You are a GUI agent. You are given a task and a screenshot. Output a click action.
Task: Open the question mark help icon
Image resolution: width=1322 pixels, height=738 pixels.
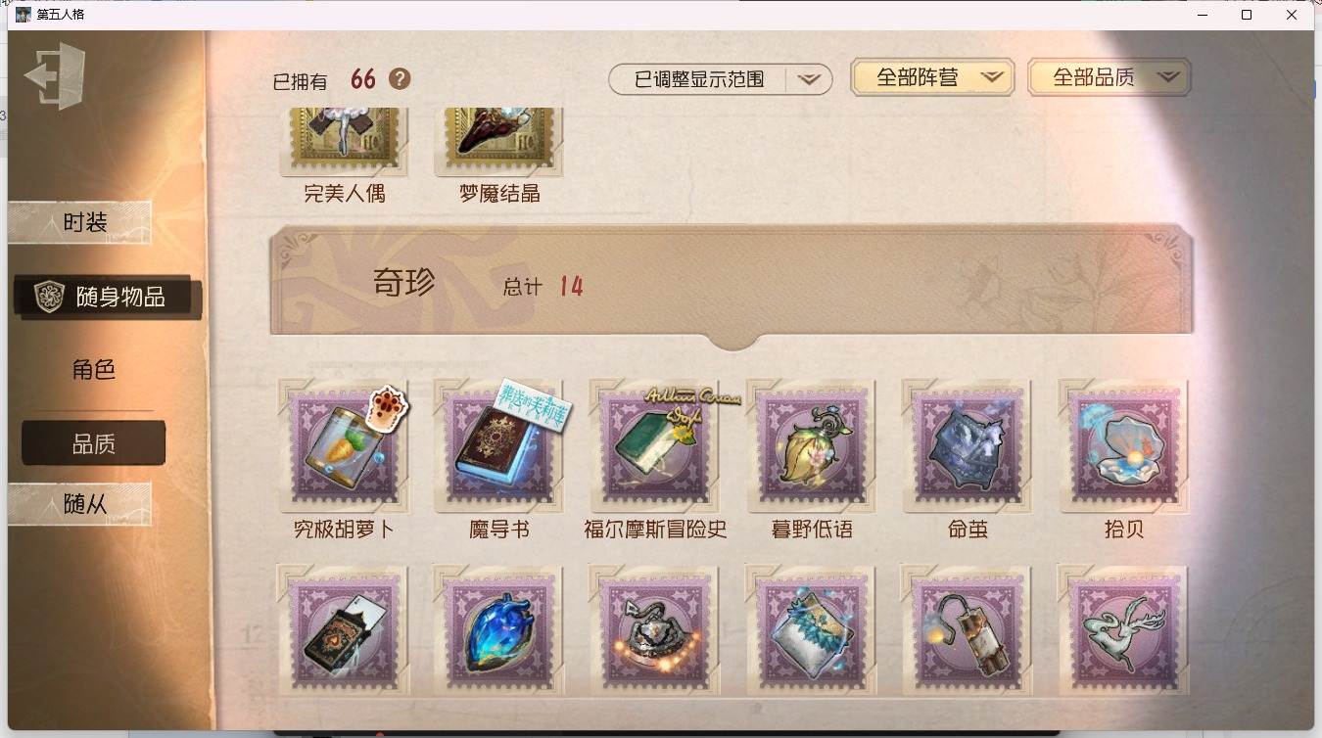pyautogui.click(x=400, y=79)
